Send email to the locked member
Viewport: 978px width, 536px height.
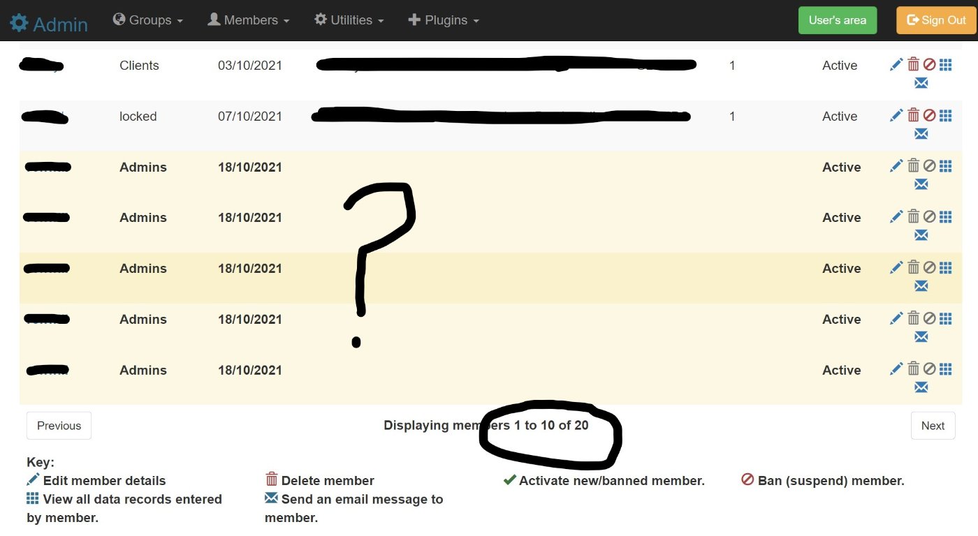(x=921, y=134)
